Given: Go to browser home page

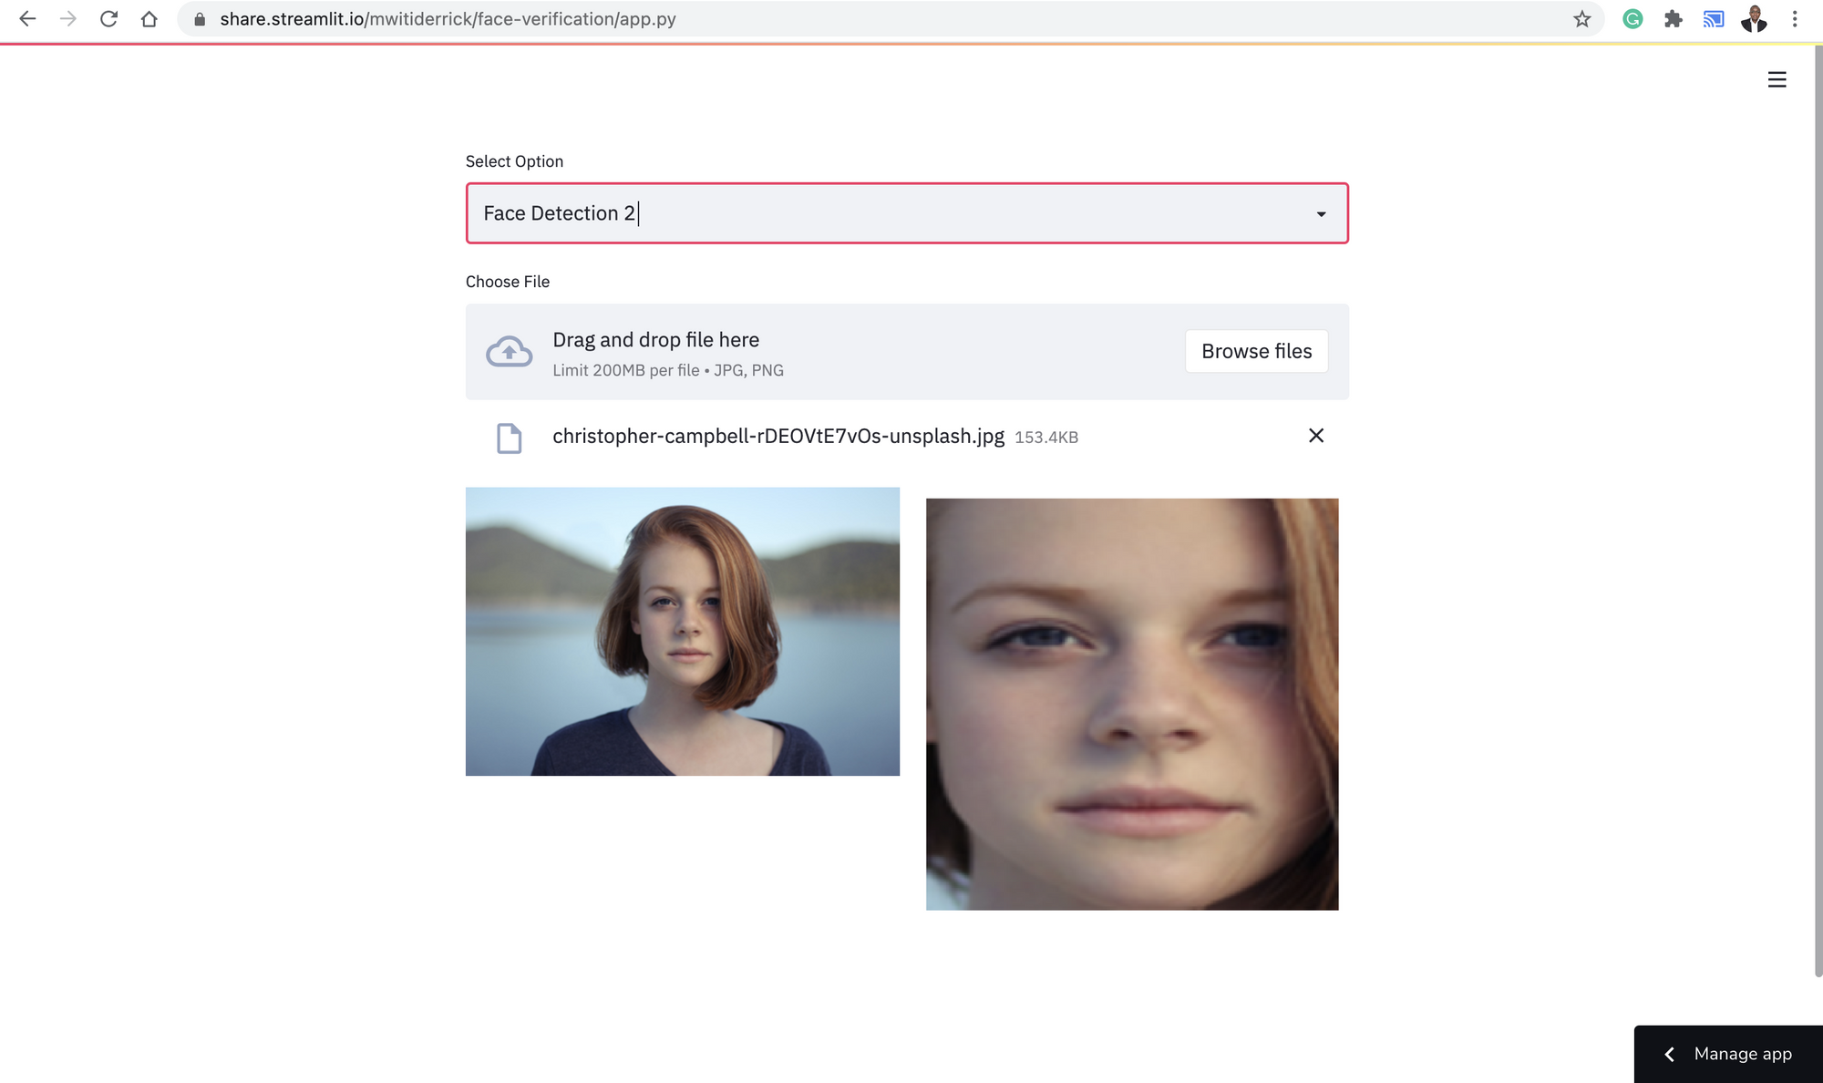Looking at the screenshot, I should coord(149,19).
